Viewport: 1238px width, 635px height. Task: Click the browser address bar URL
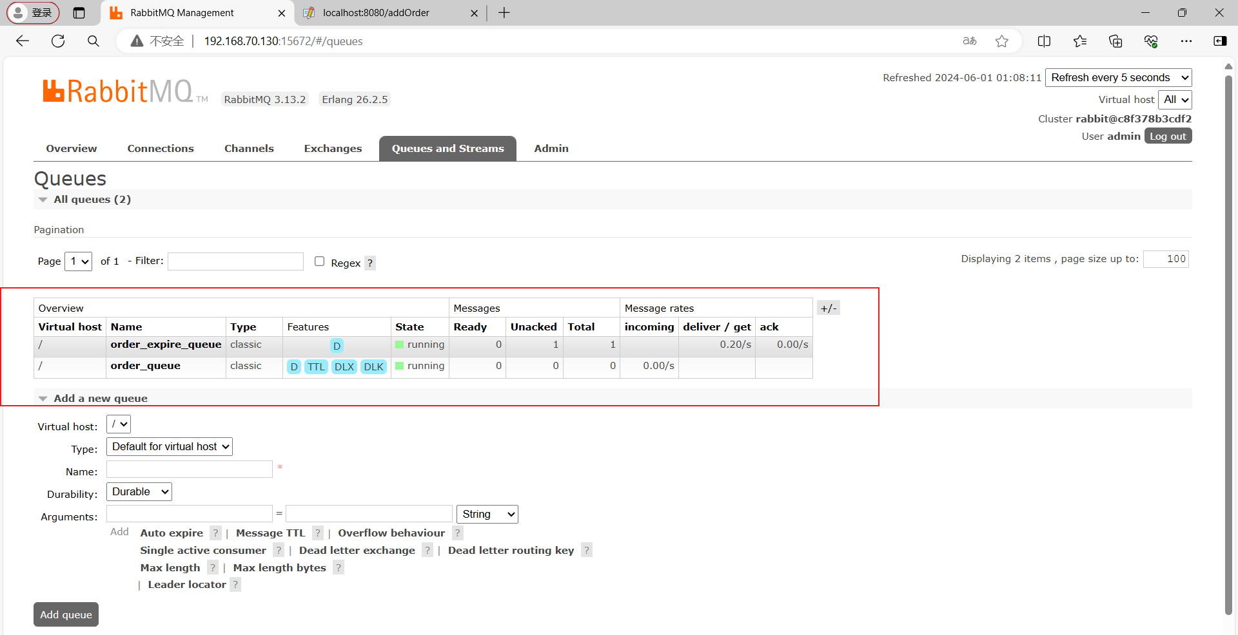(283, 41)
